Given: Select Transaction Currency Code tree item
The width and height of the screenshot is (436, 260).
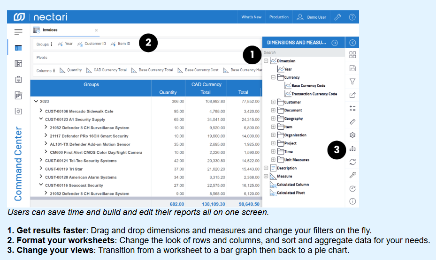Looking at the screenshot, I should pos(314,94).
